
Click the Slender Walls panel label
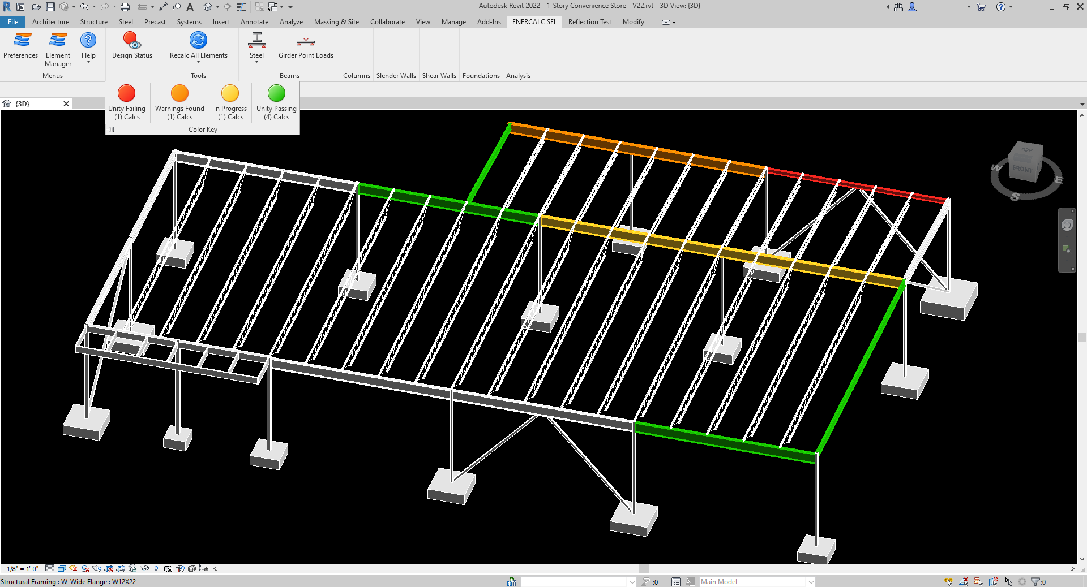click(396, 76)
